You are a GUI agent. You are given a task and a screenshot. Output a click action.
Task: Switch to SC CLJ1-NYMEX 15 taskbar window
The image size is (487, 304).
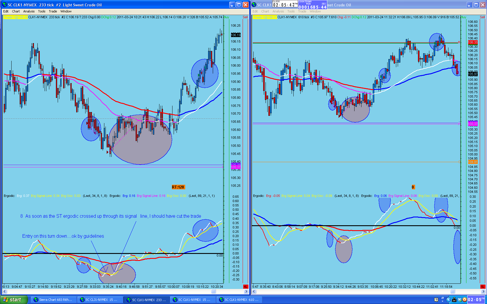pyautogui.click(x=100, y=300)
